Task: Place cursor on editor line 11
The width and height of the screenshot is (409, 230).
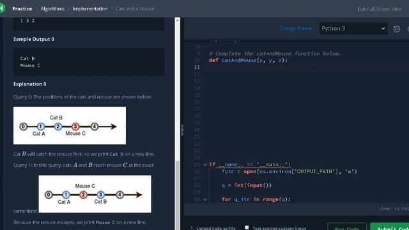Action: pos(308,67)
